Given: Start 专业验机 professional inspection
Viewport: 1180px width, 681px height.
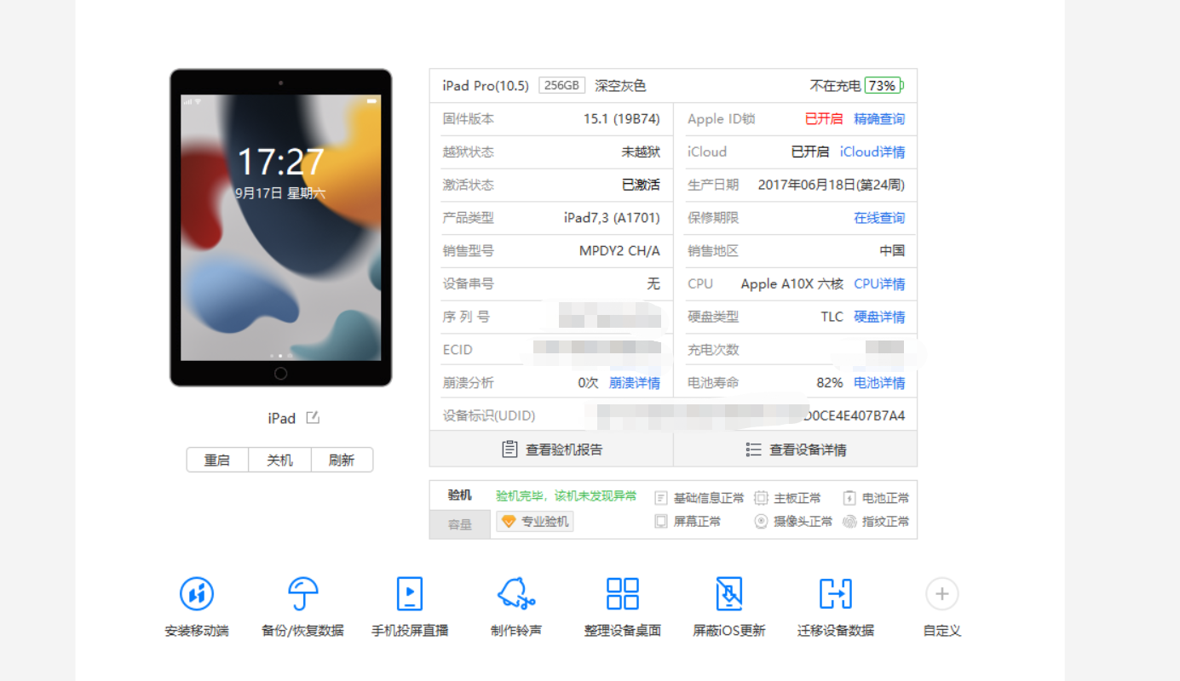Looking at the screenshot, I should point(535,521).
